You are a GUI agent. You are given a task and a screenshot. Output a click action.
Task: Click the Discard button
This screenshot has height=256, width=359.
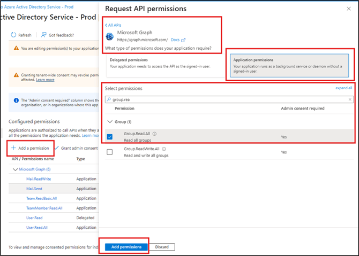pyautogui.click(x=162, y=247)
